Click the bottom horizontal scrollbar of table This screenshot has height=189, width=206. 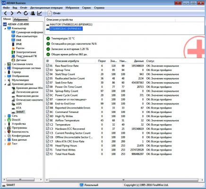click(x=124, y=180)
